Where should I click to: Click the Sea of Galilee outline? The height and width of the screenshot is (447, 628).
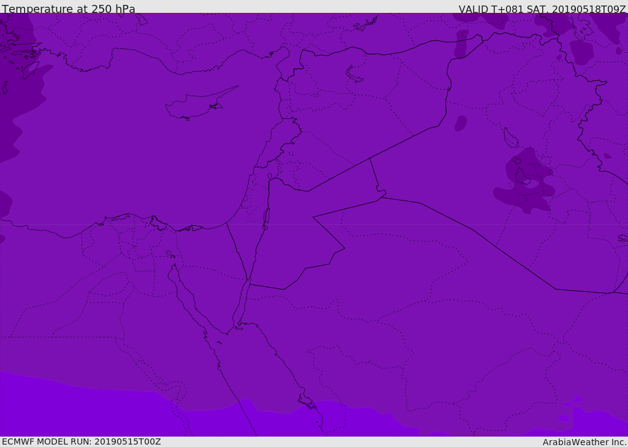click(x=270, y=176)
